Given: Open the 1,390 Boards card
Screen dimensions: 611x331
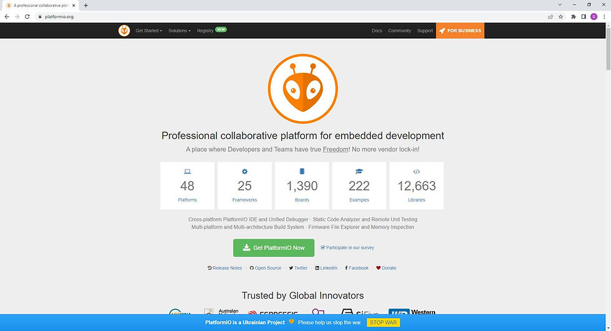Looking at the screenshot, I should point(302,186).
